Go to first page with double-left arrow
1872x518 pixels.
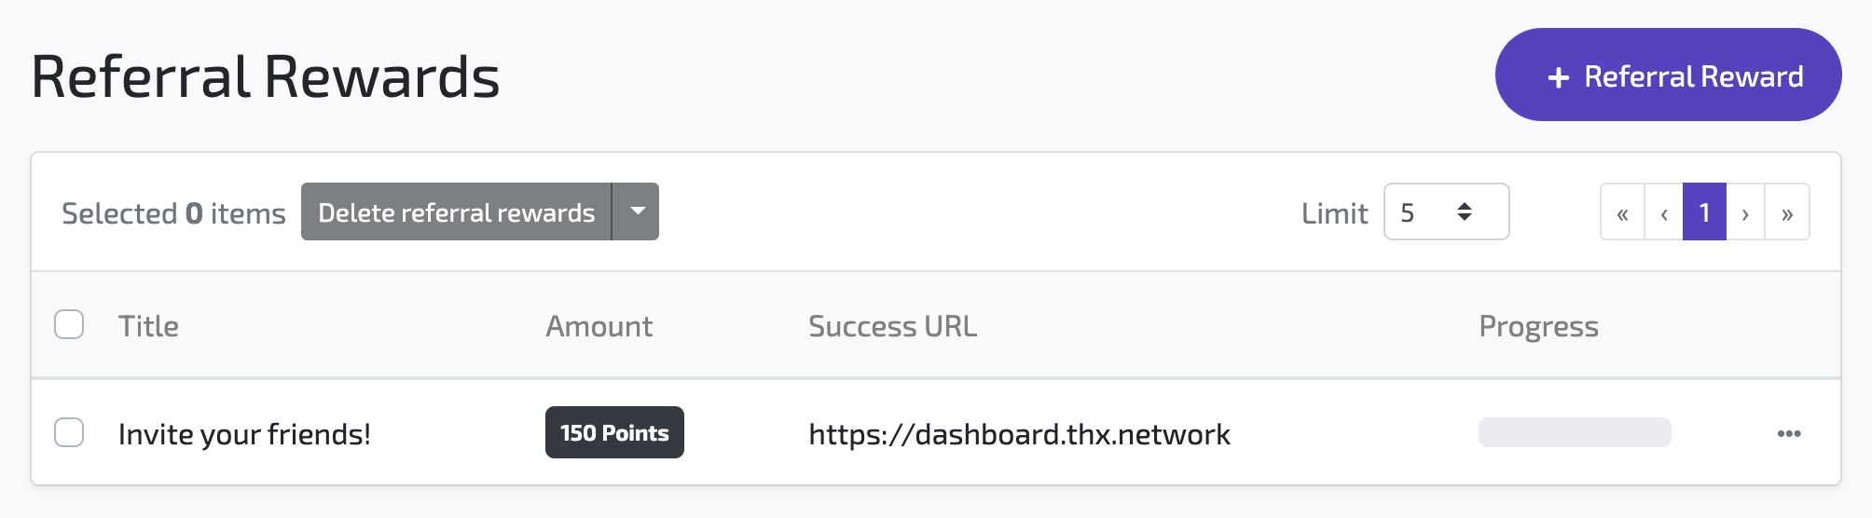(1622, 211)
